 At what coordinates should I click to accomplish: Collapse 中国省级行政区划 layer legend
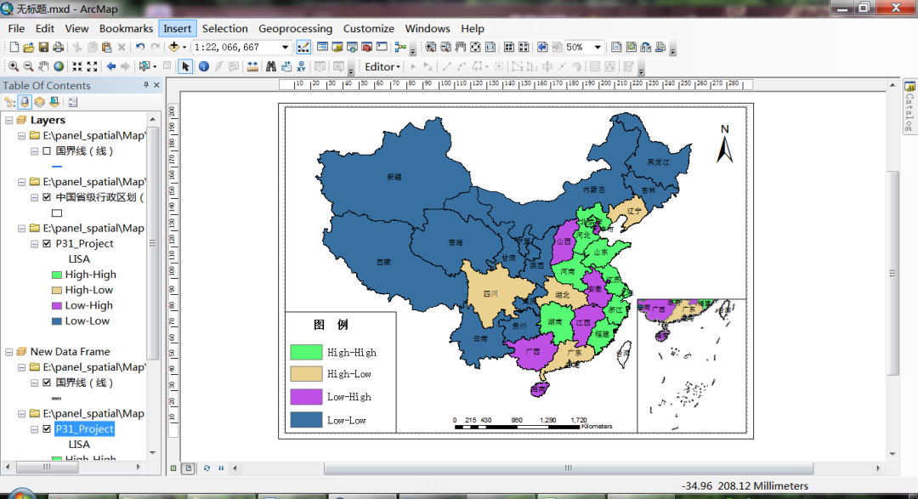(x=35, y=197)
